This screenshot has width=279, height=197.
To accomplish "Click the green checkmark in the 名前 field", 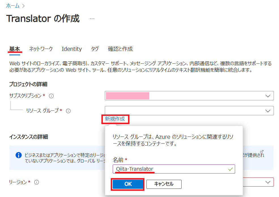I will click(x=231, y=169).
